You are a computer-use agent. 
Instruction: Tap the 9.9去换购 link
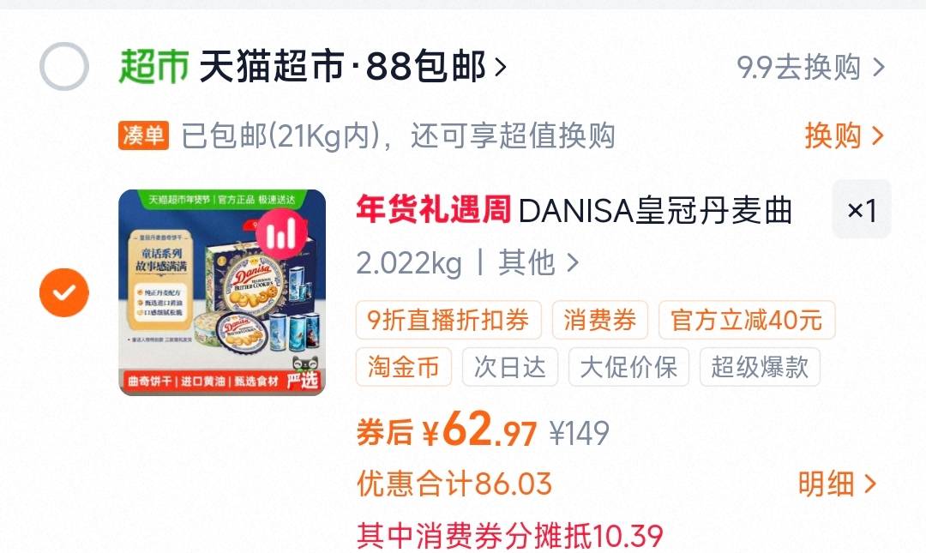click(810, 67)
